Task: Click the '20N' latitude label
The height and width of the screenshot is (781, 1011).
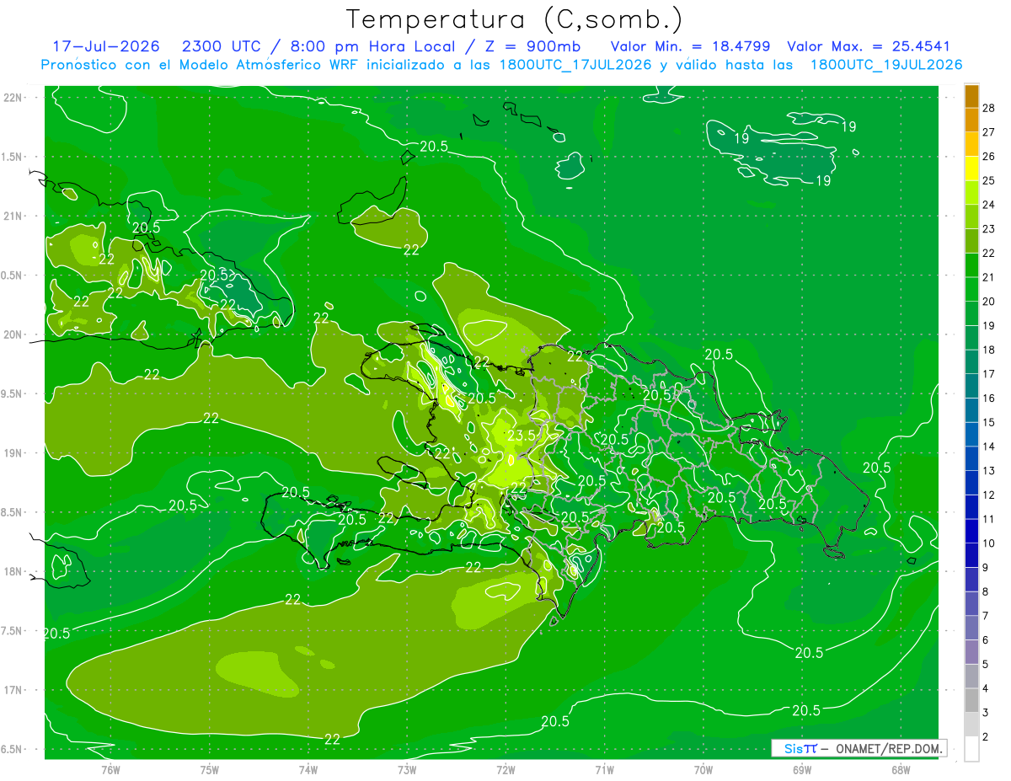Action: 13,334
